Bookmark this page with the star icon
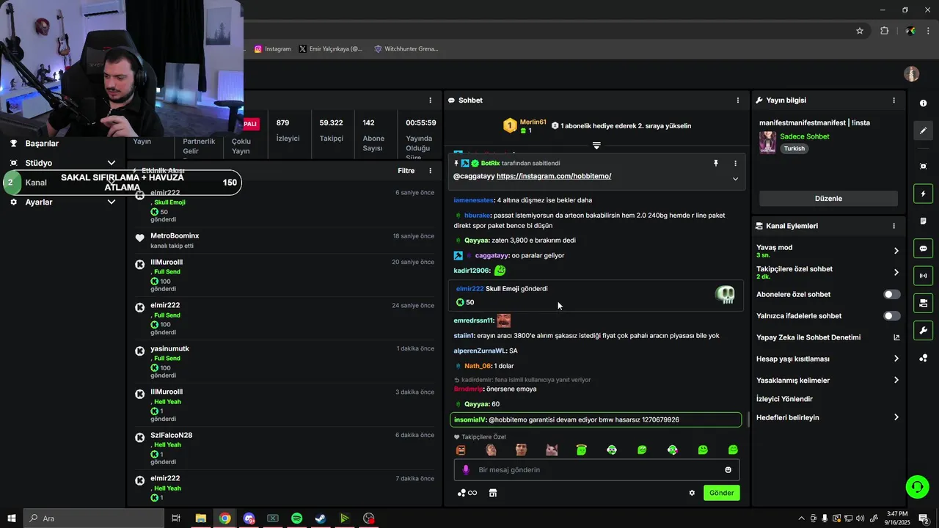 coord(860,31)
